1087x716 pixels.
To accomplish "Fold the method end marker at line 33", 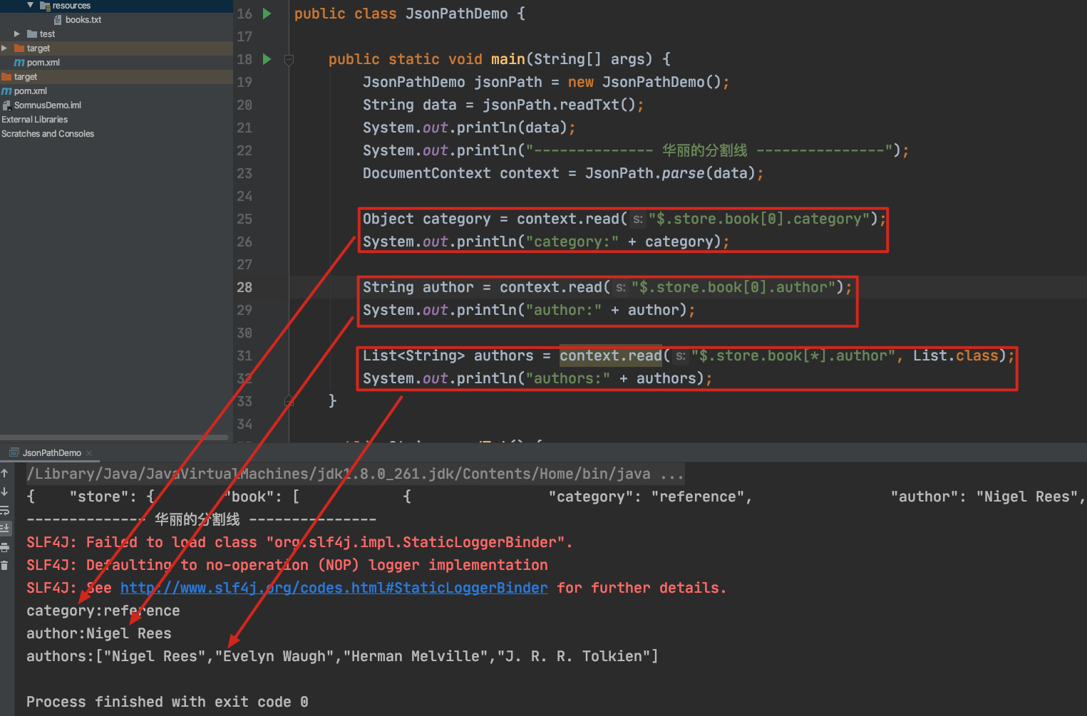I will (289, 401).
